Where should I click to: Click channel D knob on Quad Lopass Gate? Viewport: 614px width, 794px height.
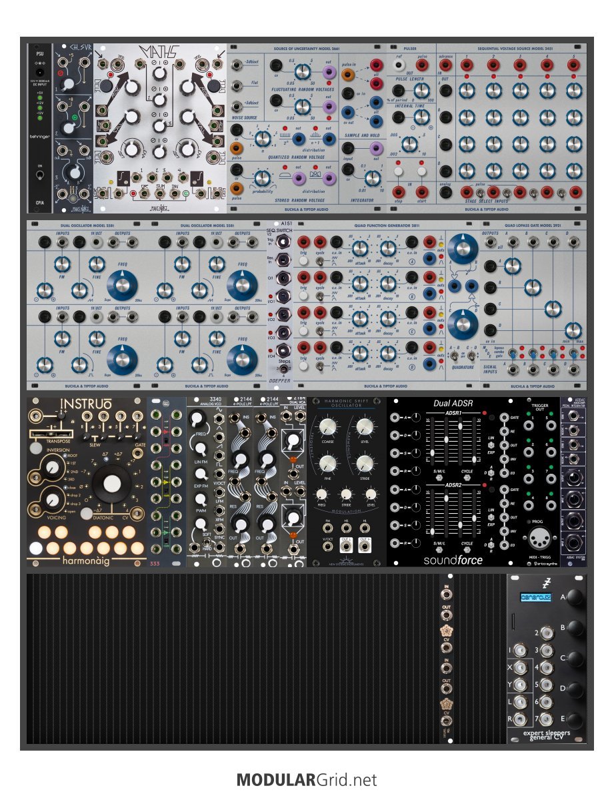573,330
